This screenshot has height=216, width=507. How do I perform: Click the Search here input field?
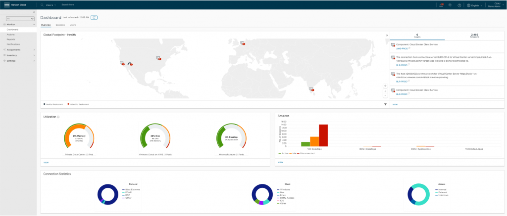pyautogui.click(x=74, y=4)
